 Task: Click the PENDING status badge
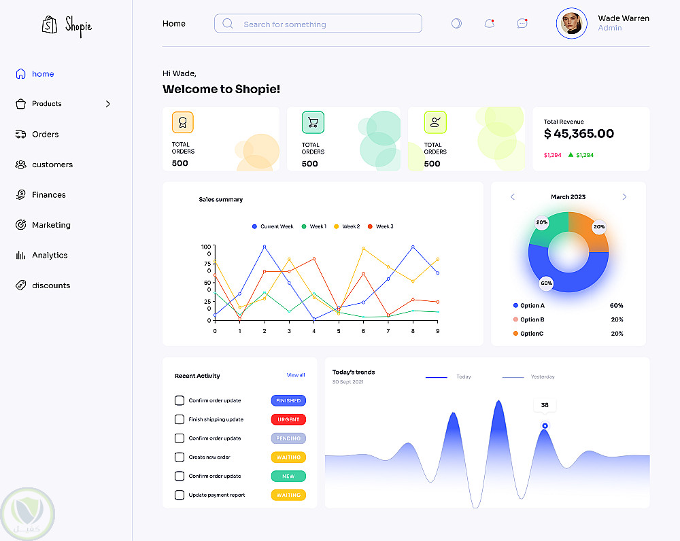288,438
